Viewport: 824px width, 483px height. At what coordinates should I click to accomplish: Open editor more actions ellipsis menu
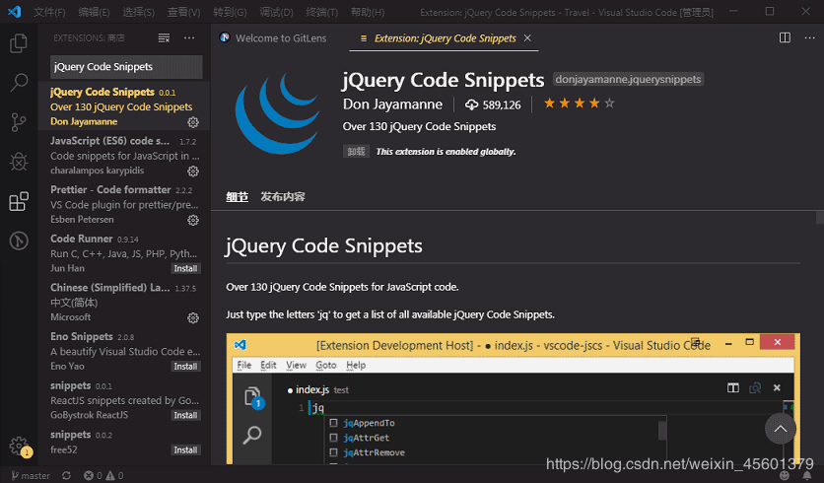[x=807, y=38]
